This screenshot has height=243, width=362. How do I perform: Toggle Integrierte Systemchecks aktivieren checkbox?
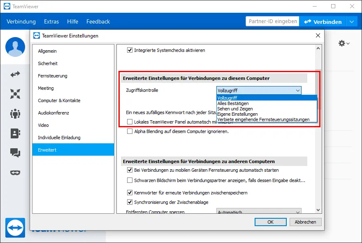tap(130, 50)
